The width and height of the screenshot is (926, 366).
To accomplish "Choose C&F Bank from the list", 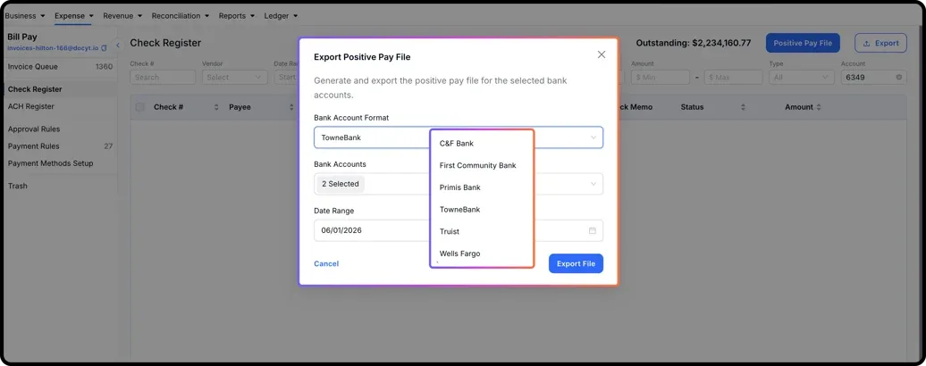I will 482,143.
